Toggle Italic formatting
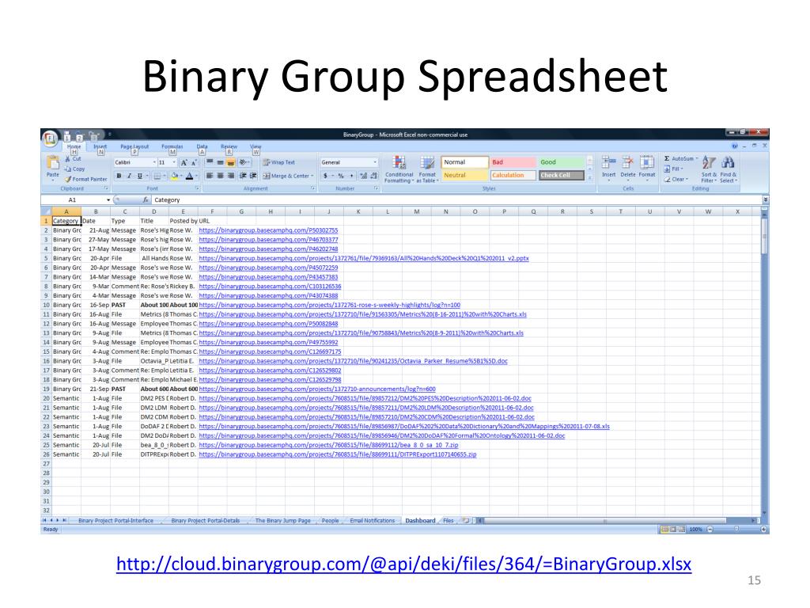810x608 pixels. point(129,176)
